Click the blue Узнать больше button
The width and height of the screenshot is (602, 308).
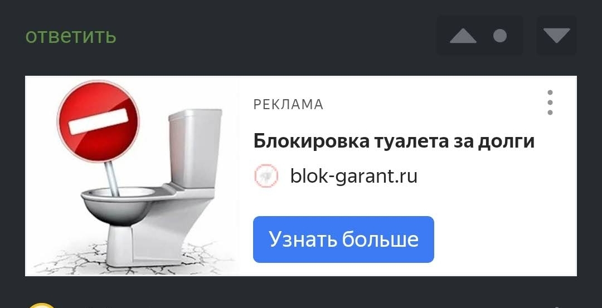pos(343,239)
